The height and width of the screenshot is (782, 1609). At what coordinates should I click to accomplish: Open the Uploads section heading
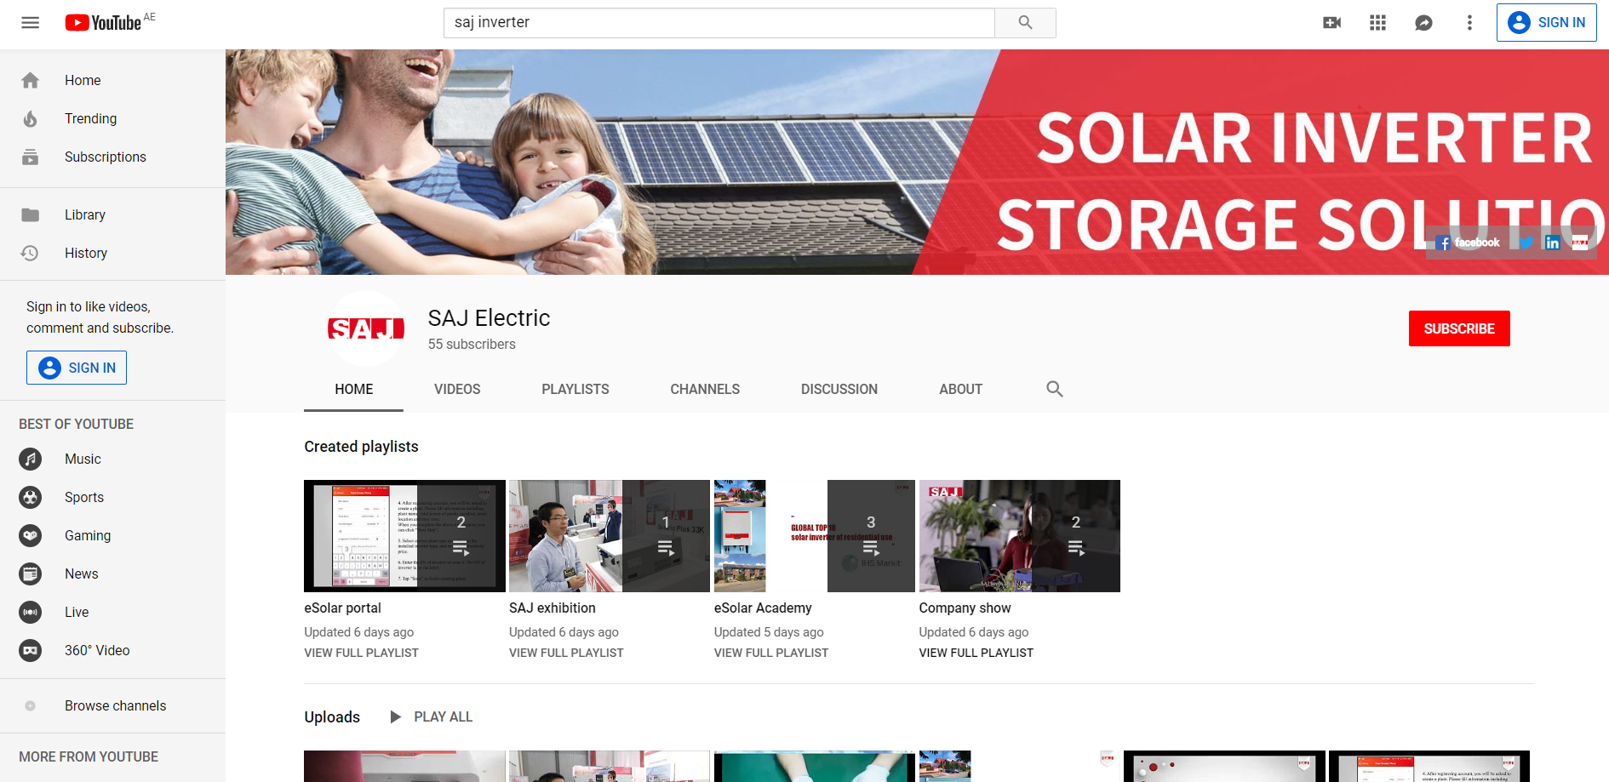click(332, 717)
